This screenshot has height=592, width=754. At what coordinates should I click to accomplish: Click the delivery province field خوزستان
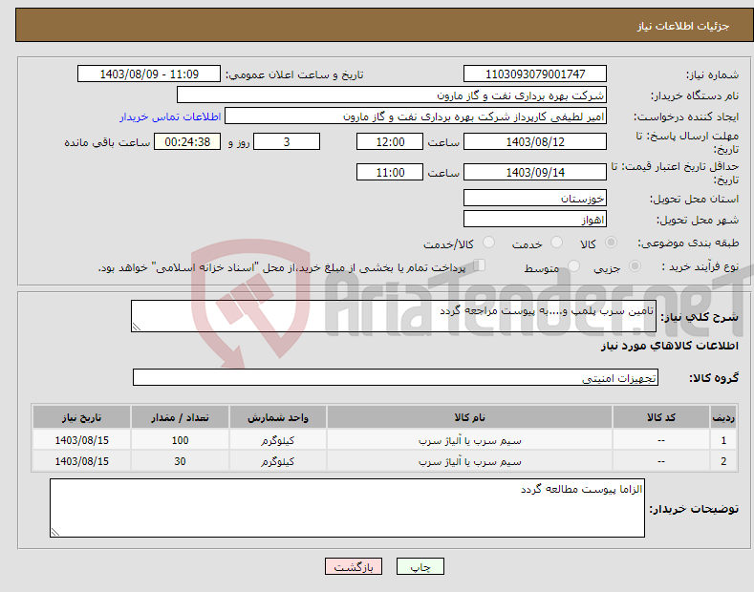tap(535, 198)
